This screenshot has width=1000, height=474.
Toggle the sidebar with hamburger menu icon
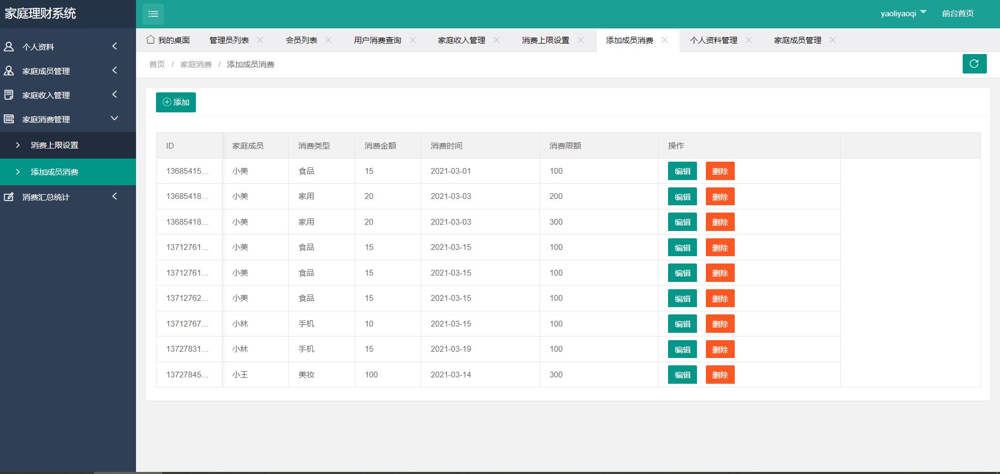click(x=153, y=14)
